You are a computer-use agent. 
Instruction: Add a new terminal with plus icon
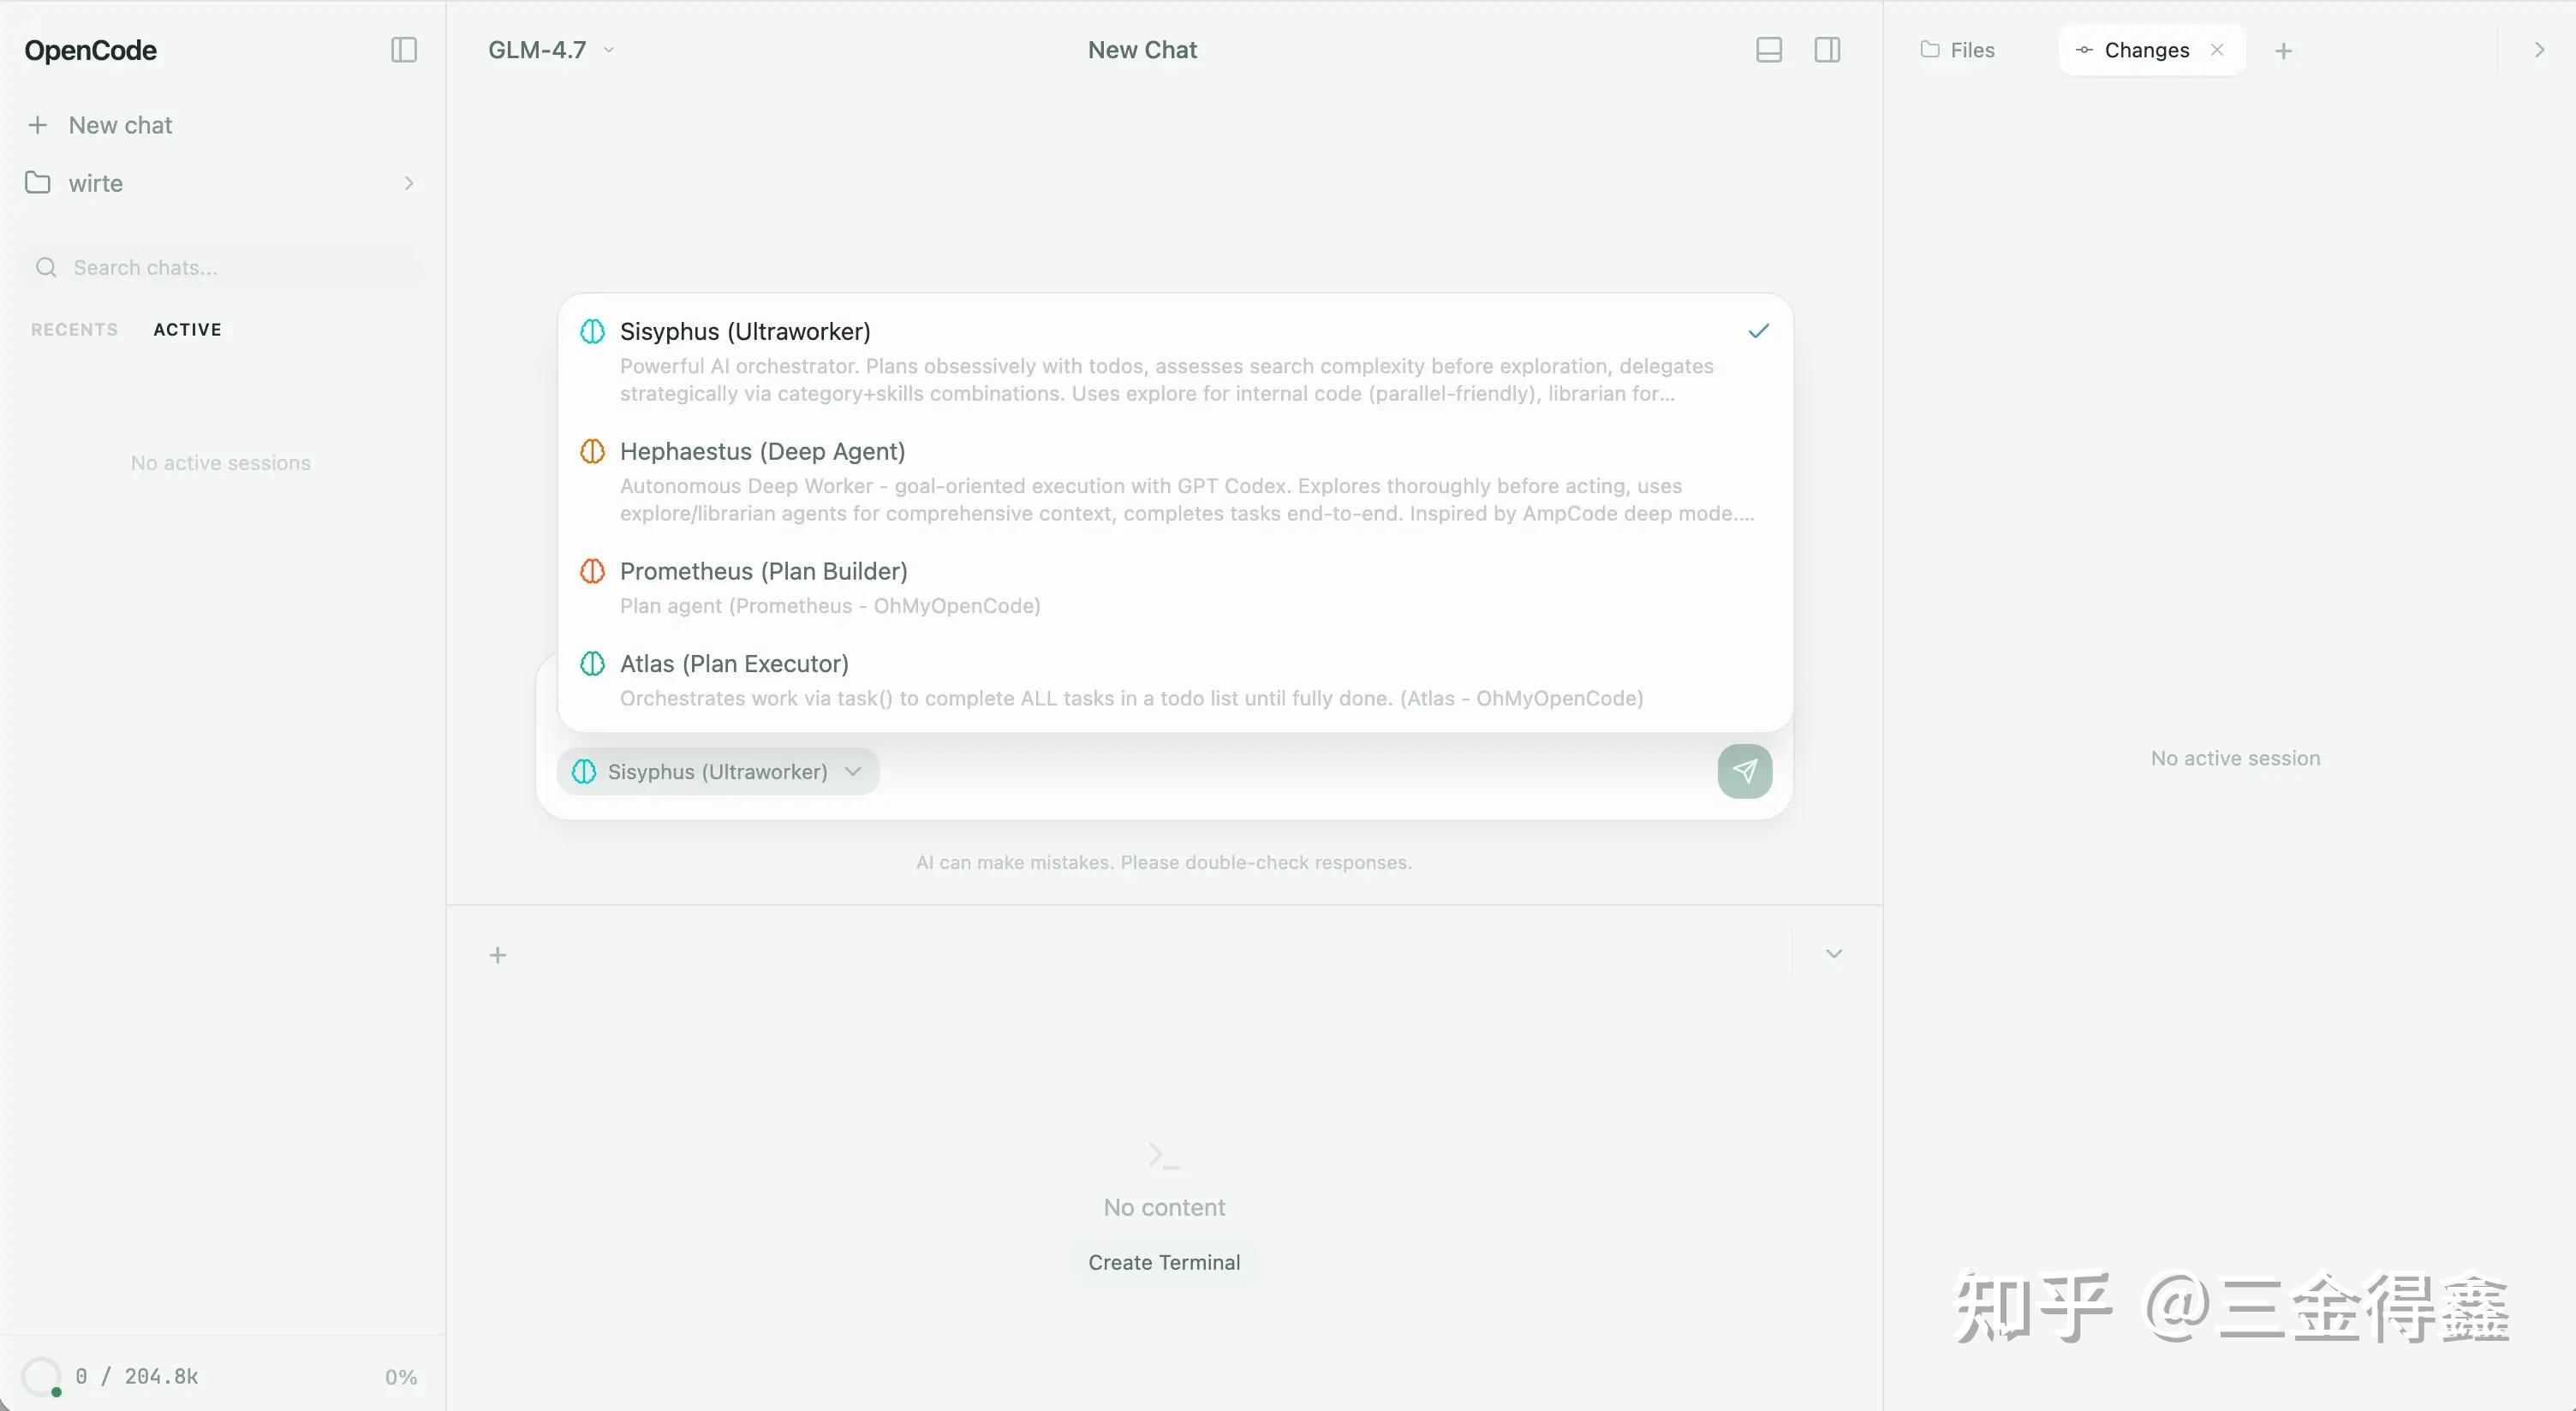498,955
